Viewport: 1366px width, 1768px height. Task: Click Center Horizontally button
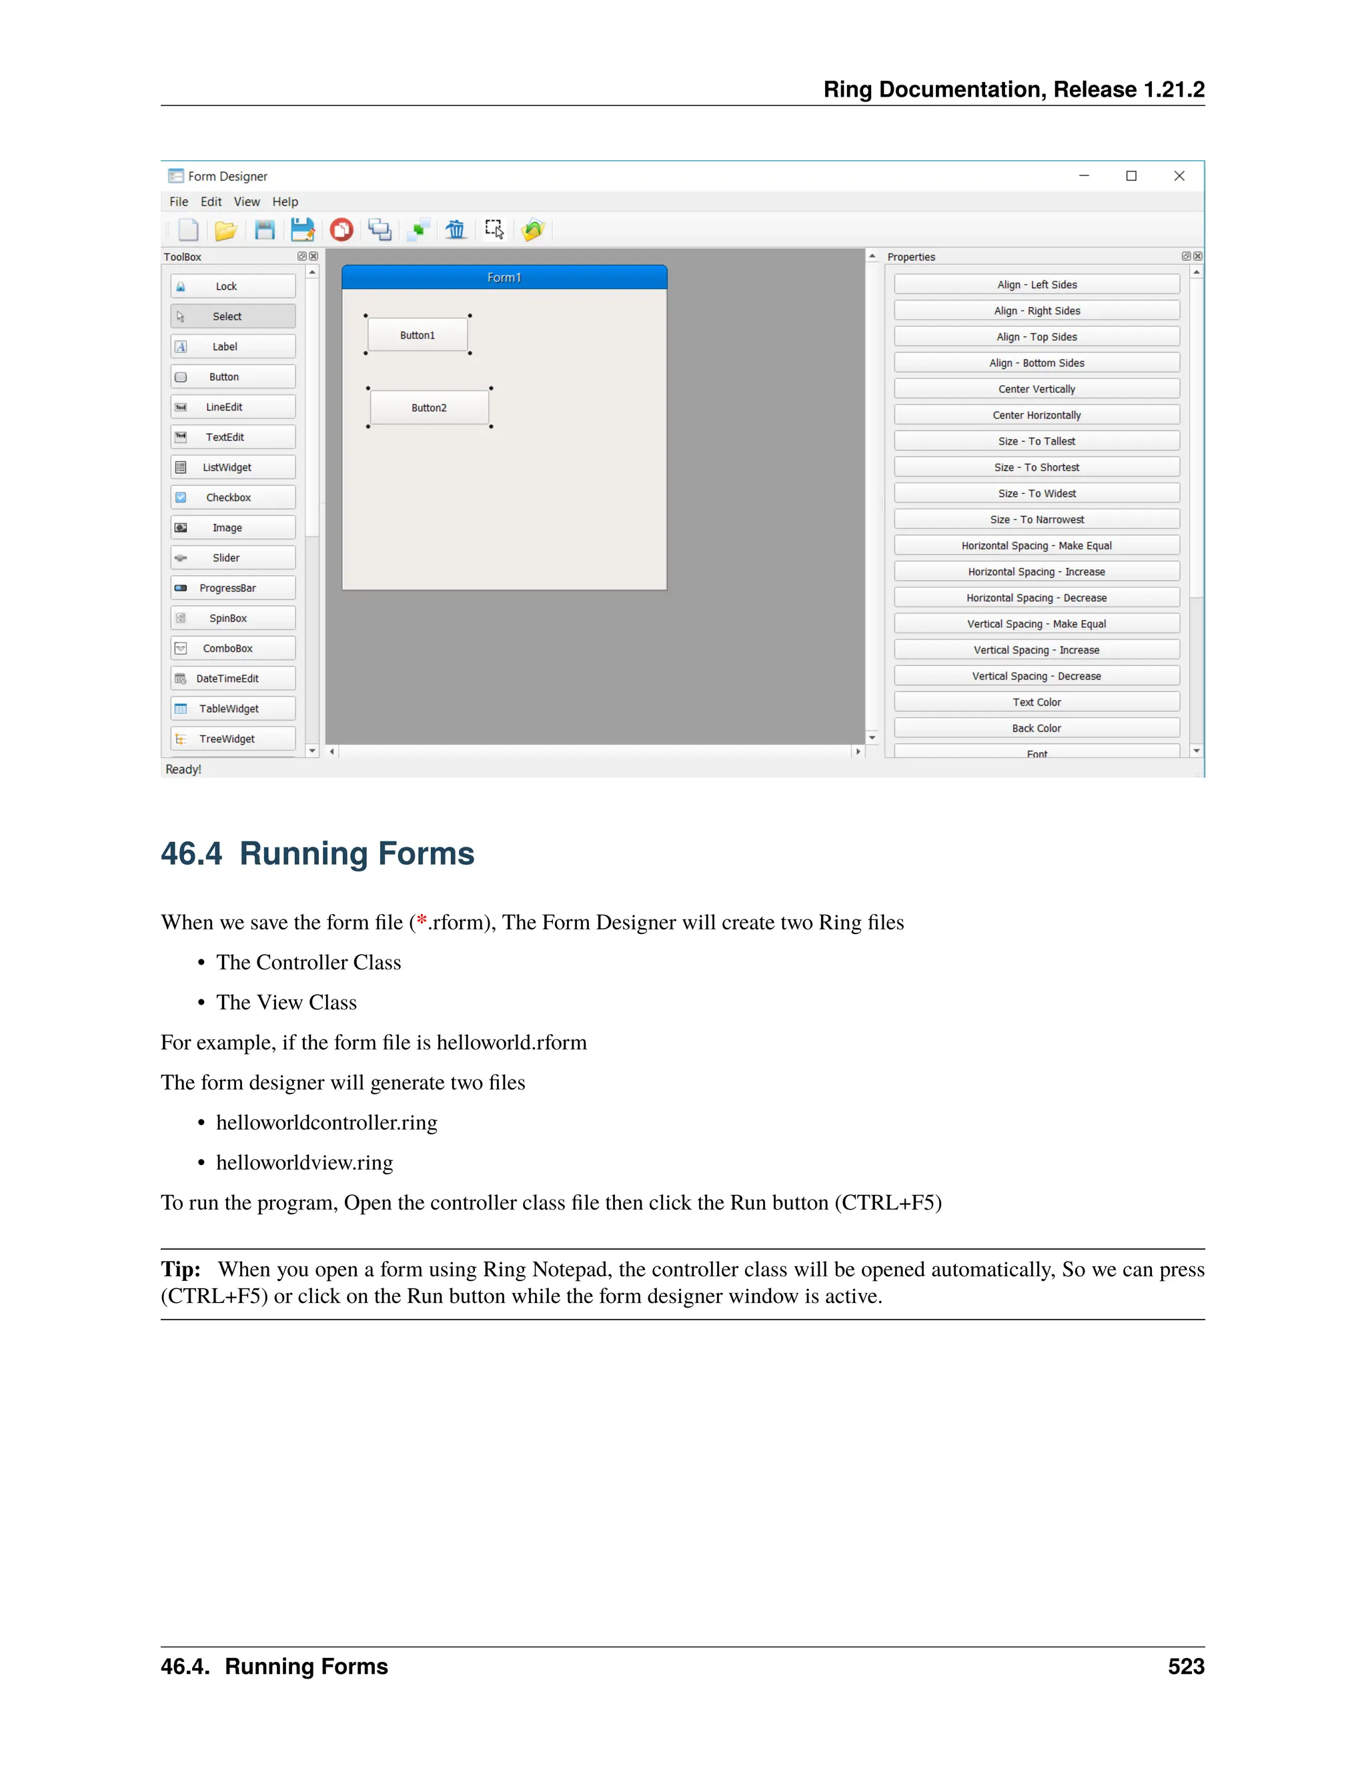(x=1036, y=415)
